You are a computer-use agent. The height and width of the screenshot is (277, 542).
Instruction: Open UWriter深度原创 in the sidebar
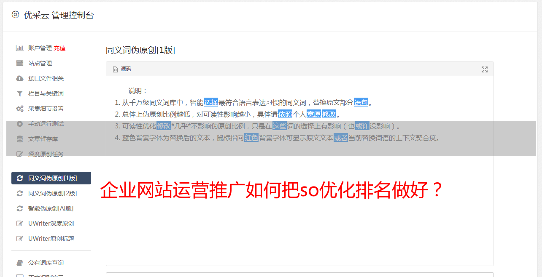pyautogui.click(x=51, y=224)
